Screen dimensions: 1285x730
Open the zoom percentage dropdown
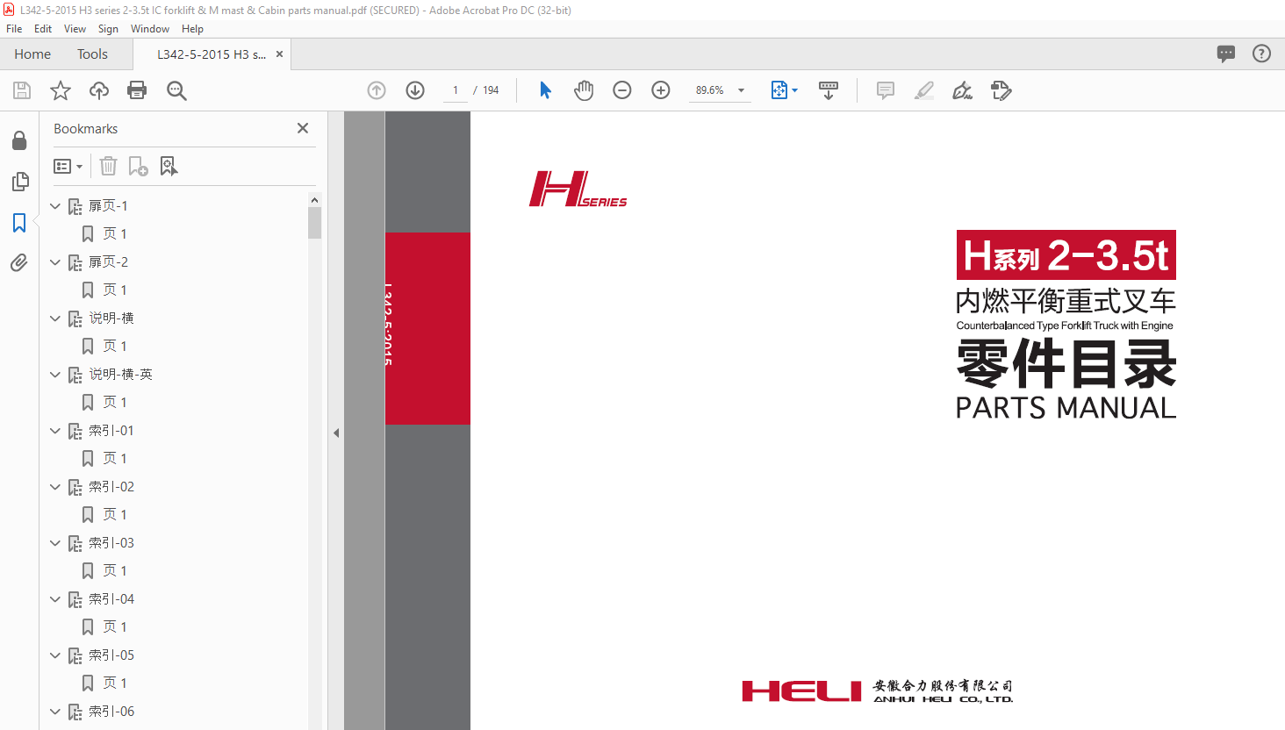pos(742,90)
